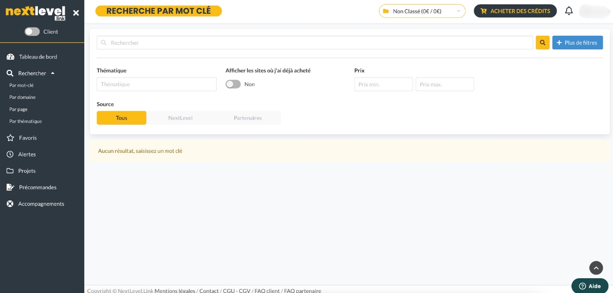This screenshot has height=293, width=613.
Task: Open the notifications bell
Action: pos(569,11)
